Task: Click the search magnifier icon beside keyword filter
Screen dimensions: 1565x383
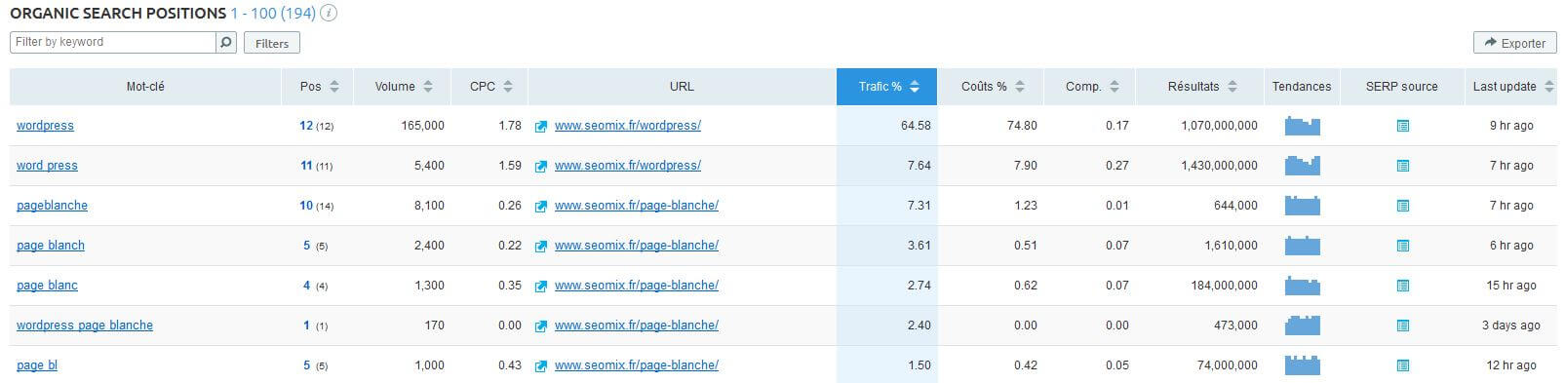Action: tap(226, 42)
